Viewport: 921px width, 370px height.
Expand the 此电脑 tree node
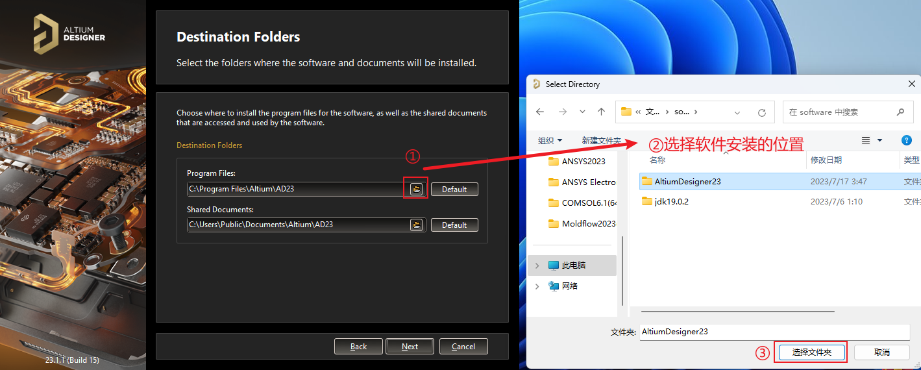click(537, 265)
